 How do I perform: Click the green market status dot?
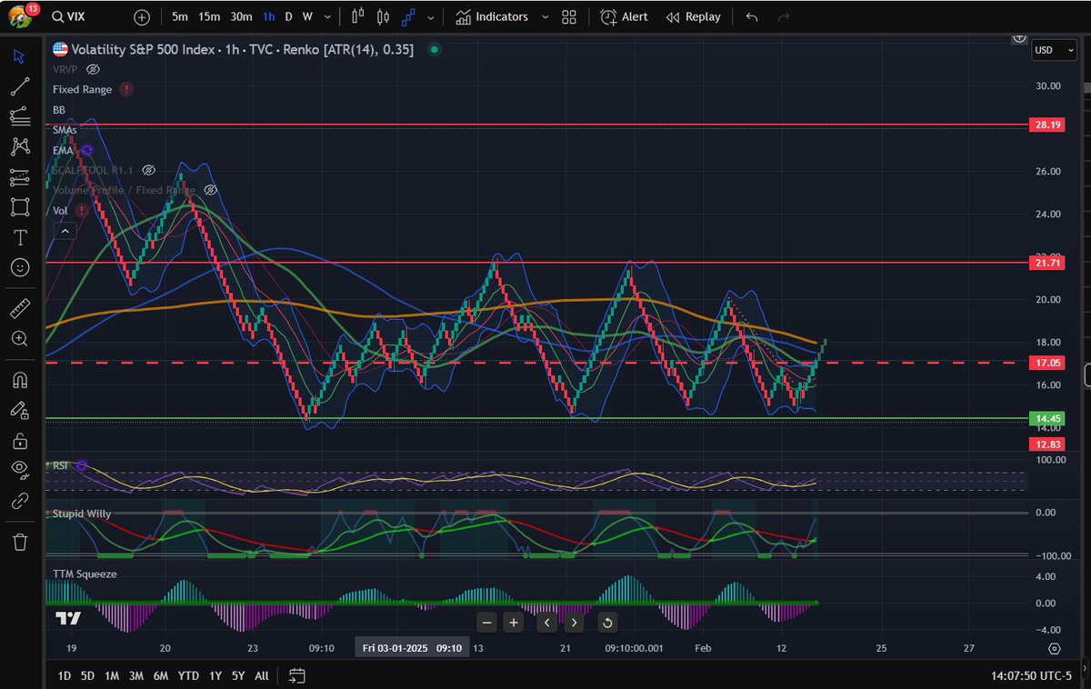[435, 49]
